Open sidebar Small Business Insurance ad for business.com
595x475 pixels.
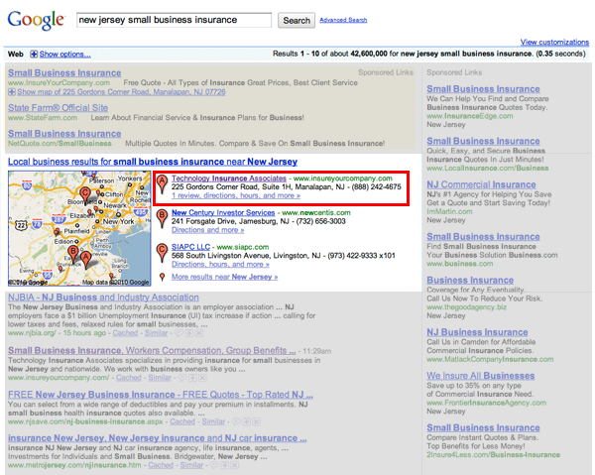(x=483, y=237)
